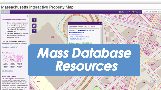Click ONE ASHBURTON PLACE owner address

coord(79,37)
